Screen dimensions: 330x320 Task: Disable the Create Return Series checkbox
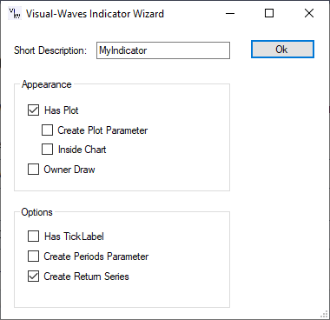coord(33,277)
